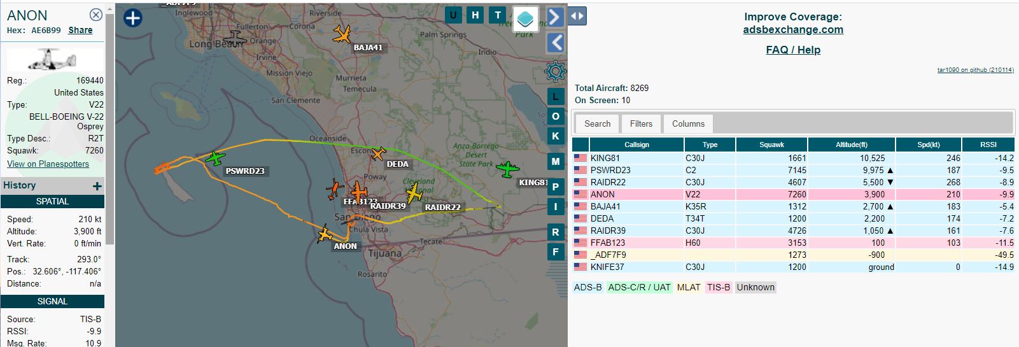This screenshot has width=1019, height=347.
Task: Select the PSWRD23 row in table
Action: pyautogui.click(x=794, y=170)
